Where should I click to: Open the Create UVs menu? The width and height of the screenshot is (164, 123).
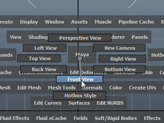pos(142,88)
